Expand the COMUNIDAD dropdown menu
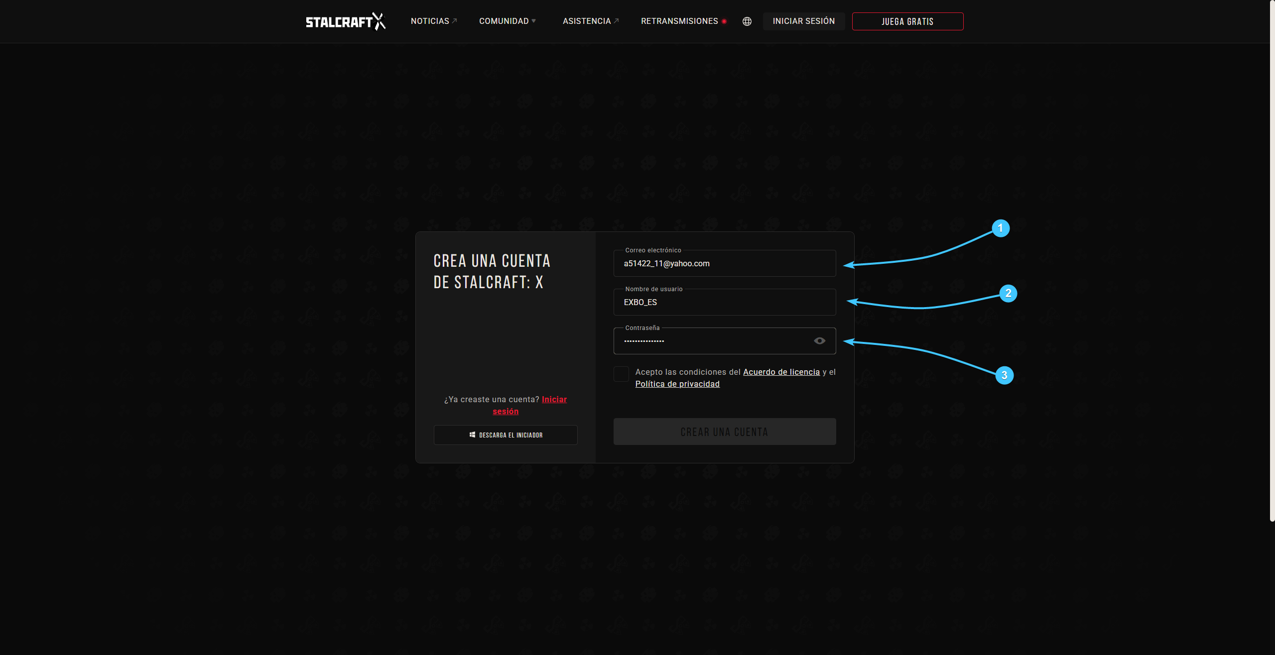The height and width of the screenshot is (655, 1275). (x=508, y=21)
